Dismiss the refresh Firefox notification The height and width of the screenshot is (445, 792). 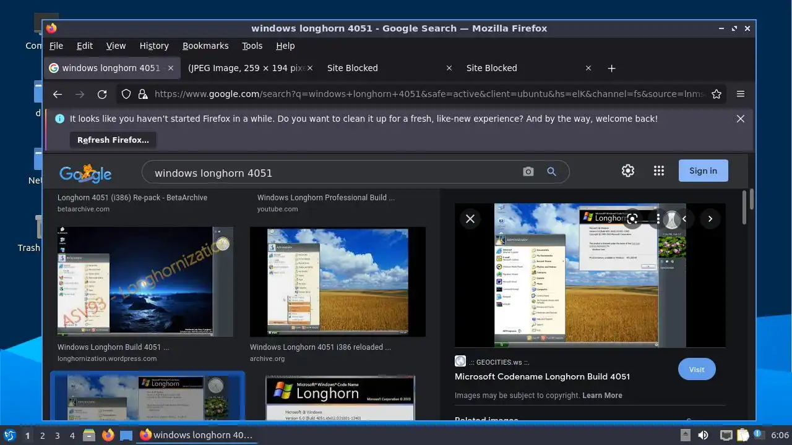tap(740, 119)
